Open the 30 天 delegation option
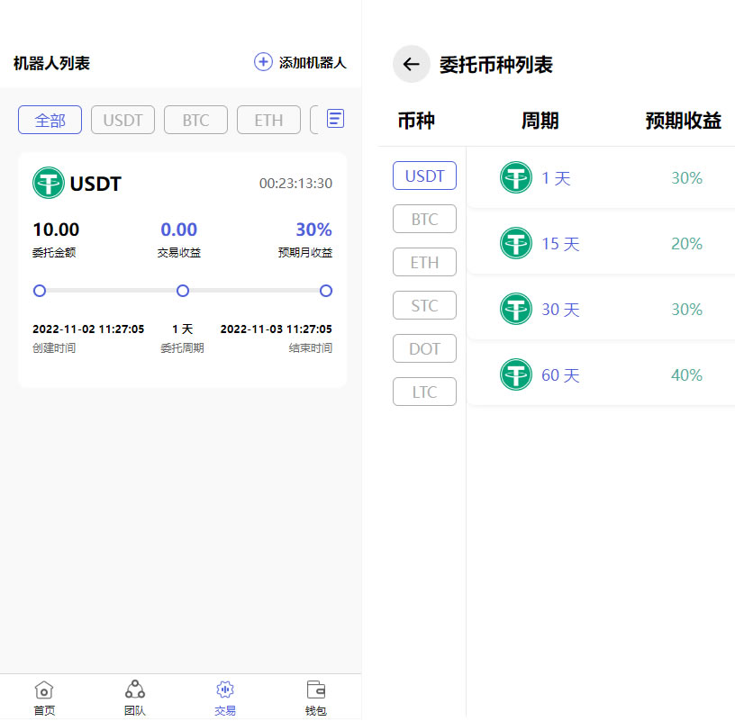The image size is (735, 721). 601,309
